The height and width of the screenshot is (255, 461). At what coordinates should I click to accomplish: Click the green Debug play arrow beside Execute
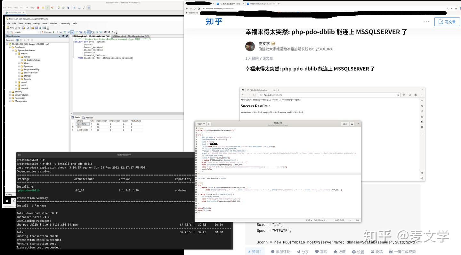54,32
